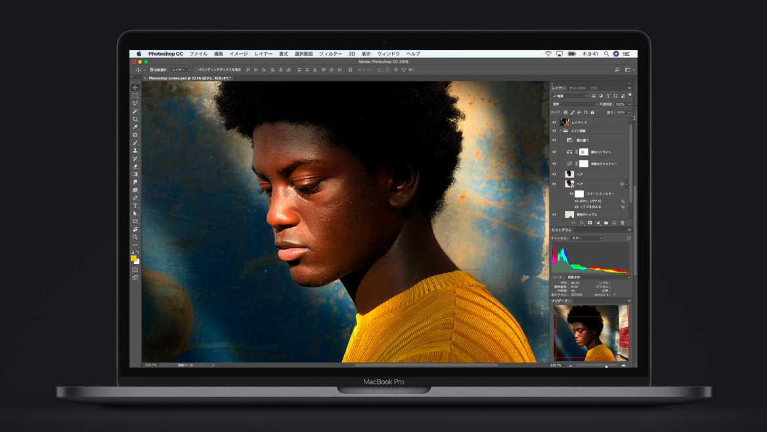Change screen mode icon at toolbox bottom
The image size is (767, 432).
(x=135, y=278)
